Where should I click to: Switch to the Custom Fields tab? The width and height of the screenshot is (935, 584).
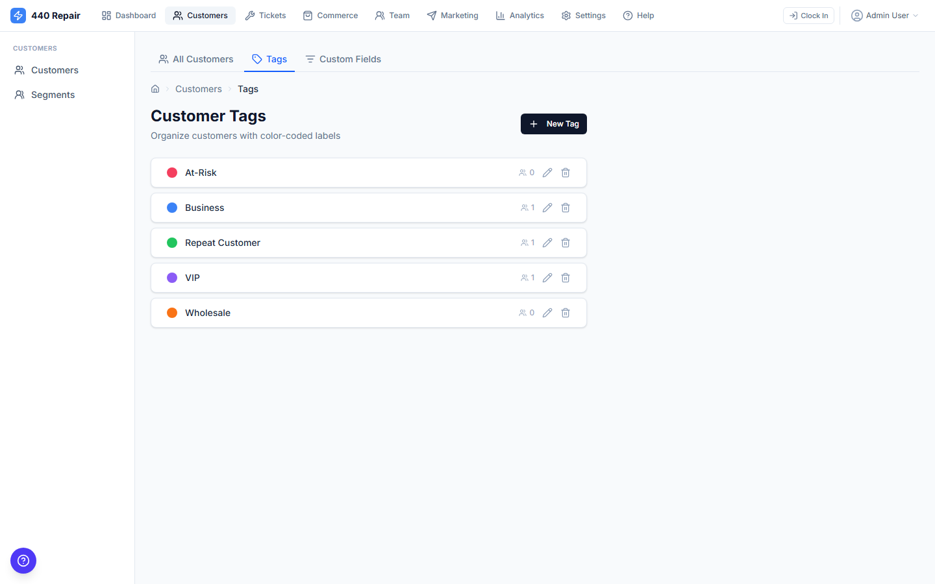click(343, 59)
